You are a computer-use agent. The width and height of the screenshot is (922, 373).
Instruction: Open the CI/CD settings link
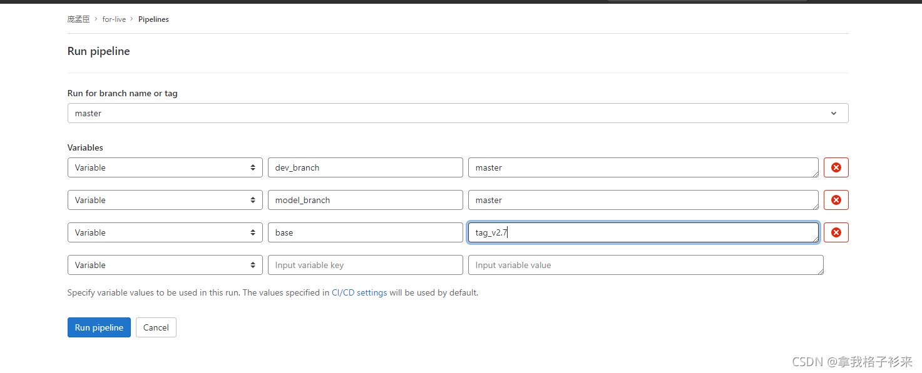pos(359,292)
